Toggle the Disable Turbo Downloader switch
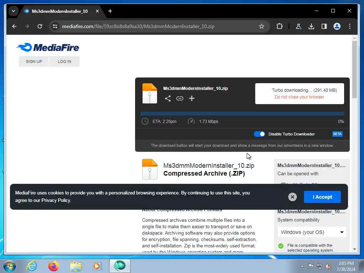364x273 pixels. (x=259, y=134)
